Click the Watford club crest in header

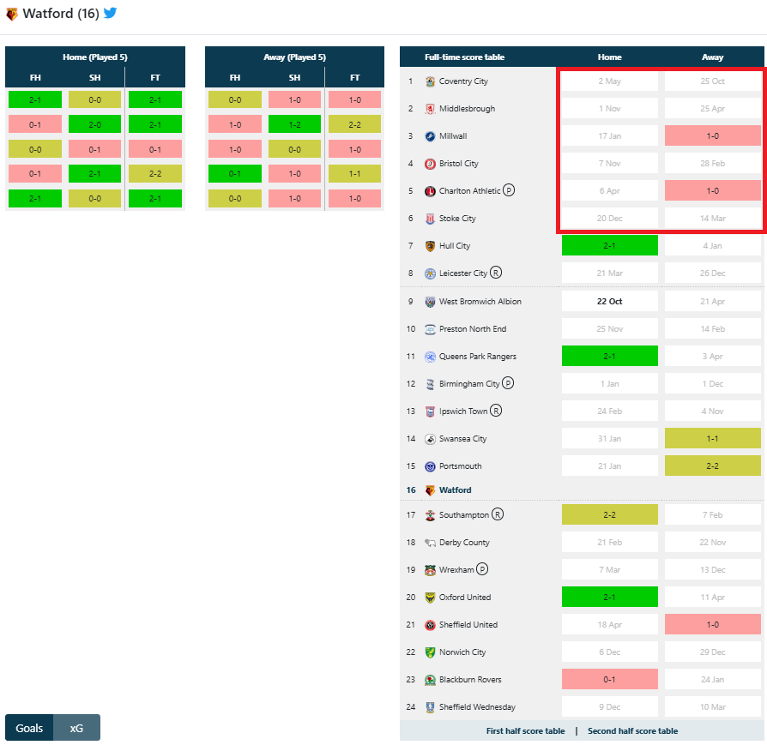11,14
